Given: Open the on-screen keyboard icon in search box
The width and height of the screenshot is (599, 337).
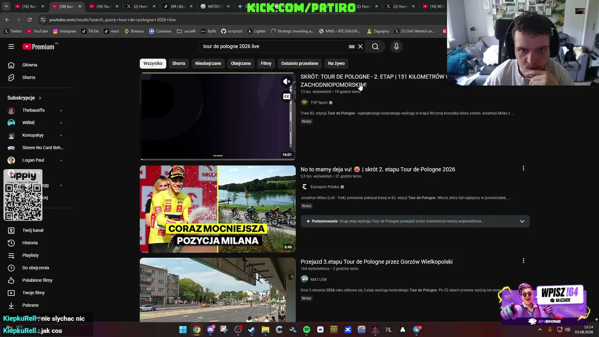Looking at the screenshot, I should point(351,46).
